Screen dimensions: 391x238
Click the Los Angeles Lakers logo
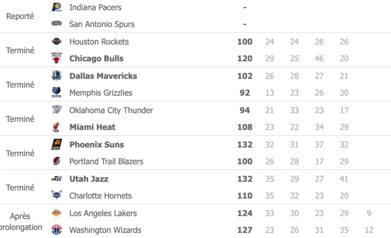click(x=57, y=213)
